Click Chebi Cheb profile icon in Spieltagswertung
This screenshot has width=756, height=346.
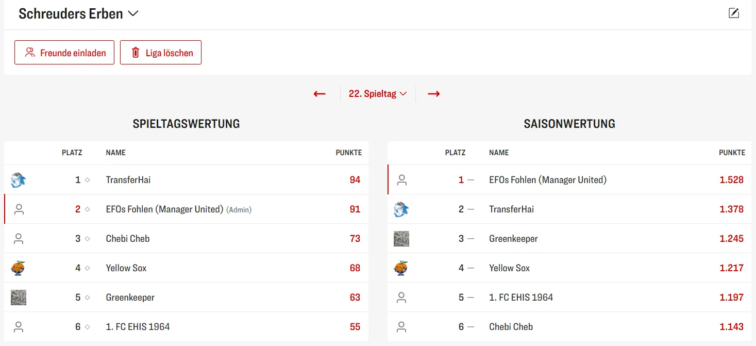[19, 239]
